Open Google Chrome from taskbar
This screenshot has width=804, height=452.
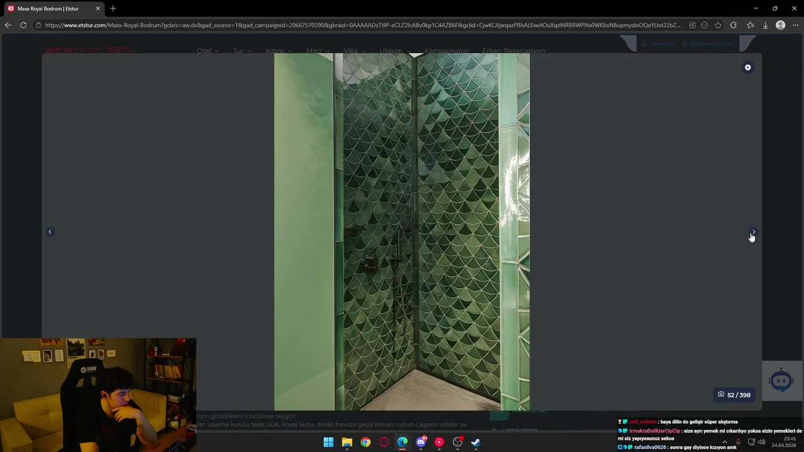click(366, 442)
